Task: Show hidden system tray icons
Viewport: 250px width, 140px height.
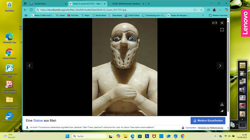Action: [x=215, y=136]
